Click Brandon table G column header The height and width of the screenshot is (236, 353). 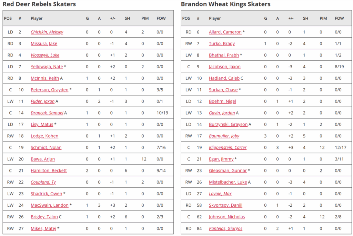click(x=265, y=18)
